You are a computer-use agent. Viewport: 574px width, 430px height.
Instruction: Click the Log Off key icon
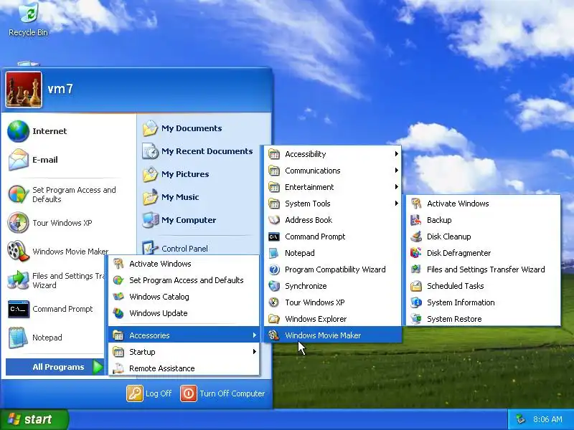pyautogui.click(x=135, y=393)
